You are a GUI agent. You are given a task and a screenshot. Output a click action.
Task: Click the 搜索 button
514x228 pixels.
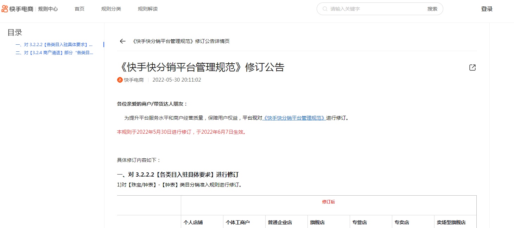point(432,9)
